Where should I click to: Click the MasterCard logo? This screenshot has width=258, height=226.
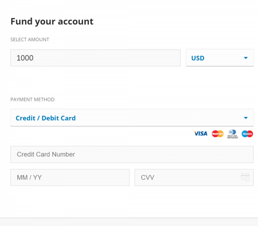click(x=218, y=134)
